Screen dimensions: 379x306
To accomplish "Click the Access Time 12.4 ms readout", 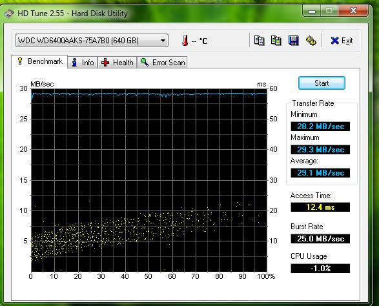I will (320, 207).
